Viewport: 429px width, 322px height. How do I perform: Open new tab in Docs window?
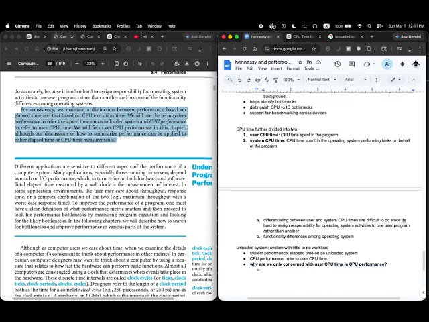(372, 36)
